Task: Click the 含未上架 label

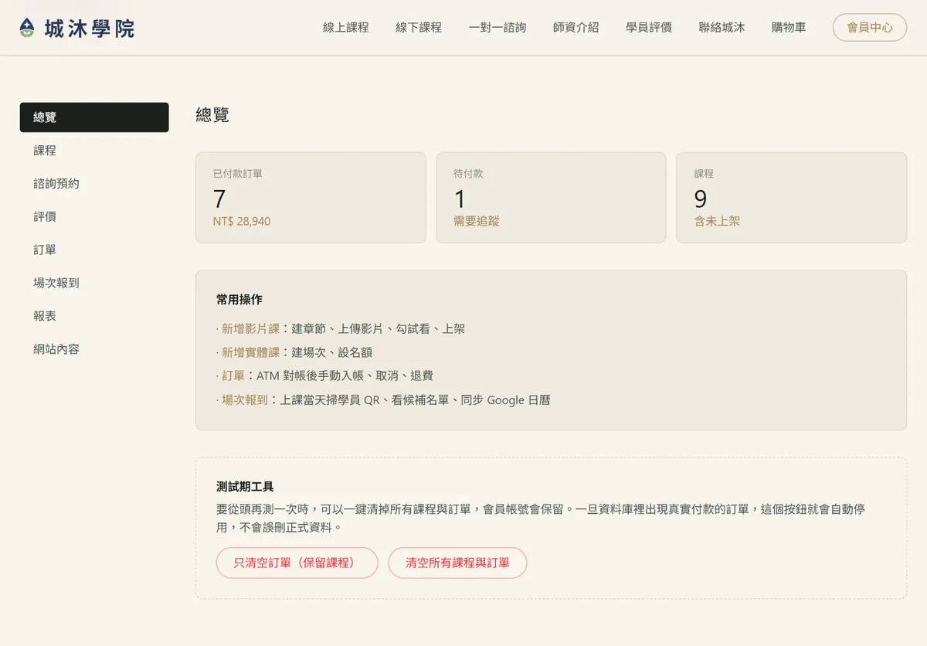Action: 717,222
